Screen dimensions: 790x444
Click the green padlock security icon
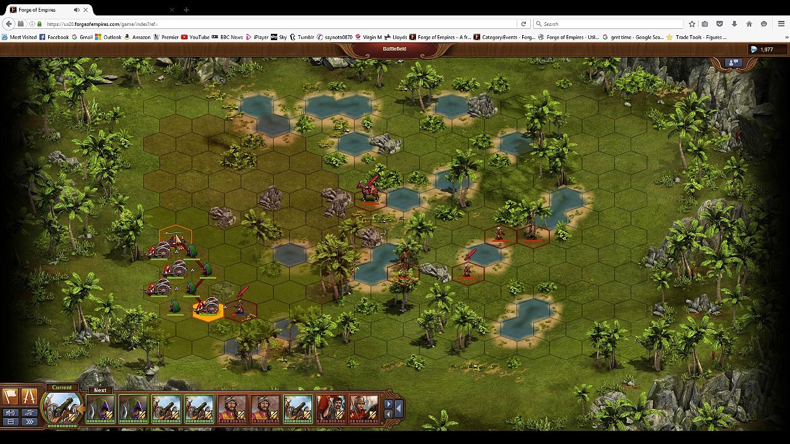click(x=39, y=24)
